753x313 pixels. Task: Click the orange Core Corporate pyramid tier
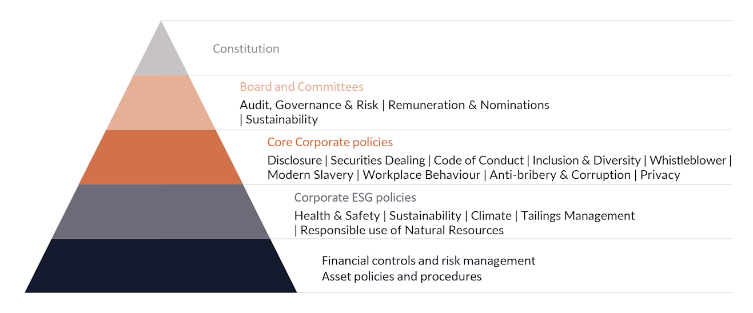(161, 157)
